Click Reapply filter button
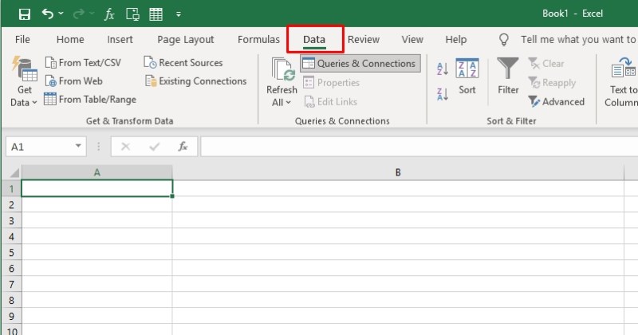This screenshot has width=638, height=335. point(552,83)
